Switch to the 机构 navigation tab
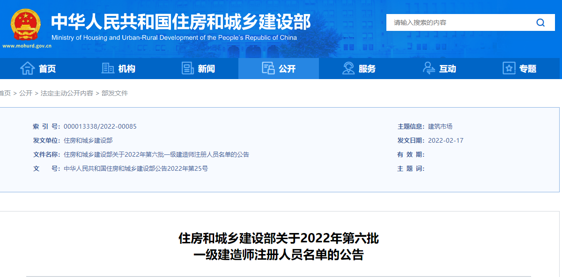 pos(127,69)
